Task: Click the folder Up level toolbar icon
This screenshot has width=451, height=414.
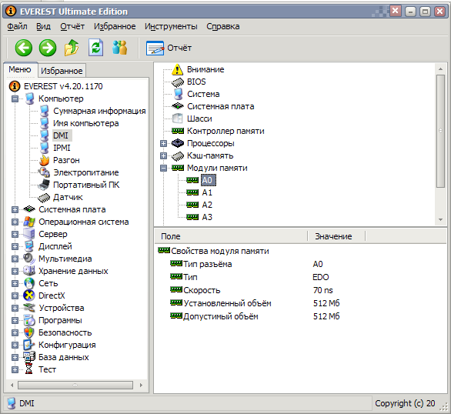Action: [72, 48]
